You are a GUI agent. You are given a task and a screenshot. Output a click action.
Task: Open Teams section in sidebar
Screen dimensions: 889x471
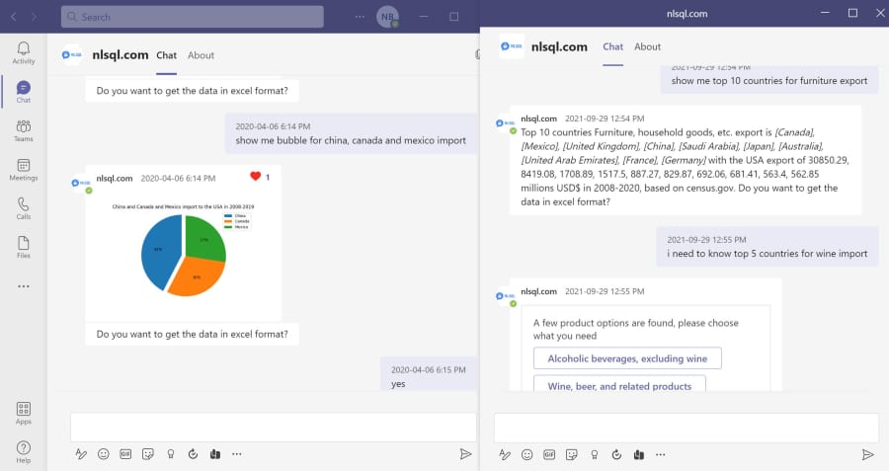coord(24,130)
